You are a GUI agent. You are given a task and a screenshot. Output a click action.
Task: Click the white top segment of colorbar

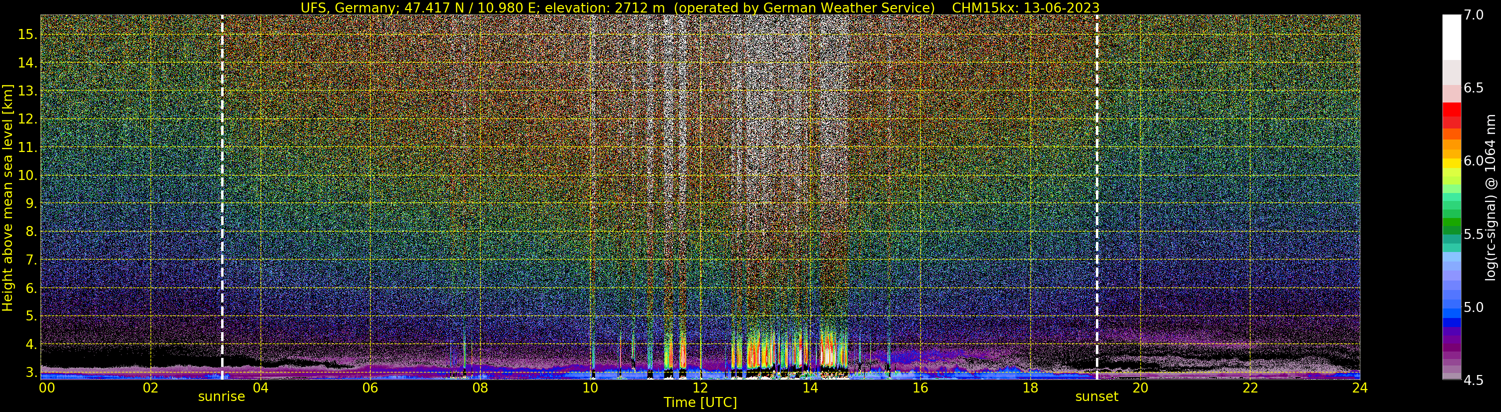pyautogui.click(x=1451, y=37)
